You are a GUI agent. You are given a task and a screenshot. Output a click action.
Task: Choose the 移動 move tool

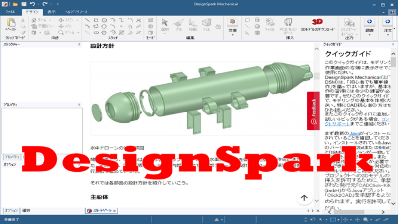pos(193,25)
